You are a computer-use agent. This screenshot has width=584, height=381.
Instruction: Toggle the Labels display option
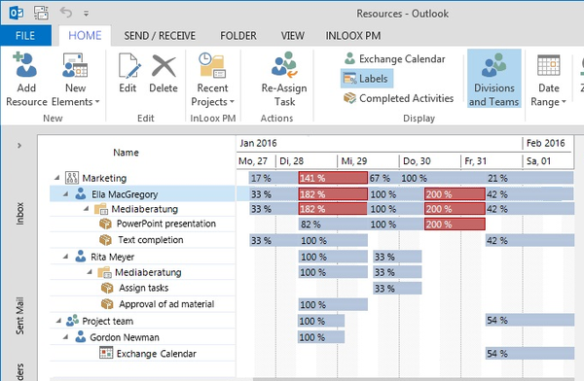pyautogui.click(x=367, y=79)
